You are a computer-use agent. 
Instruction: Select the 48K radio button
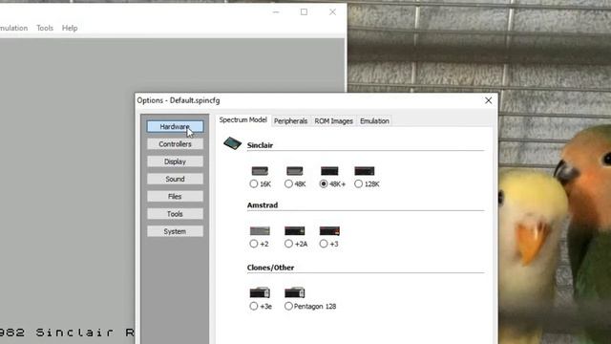click(x=288, y=183)
